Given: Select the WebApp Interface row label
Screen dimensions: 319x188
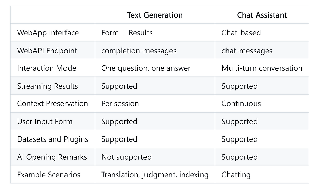Looking at the screenshot, I should click(48, 33).
